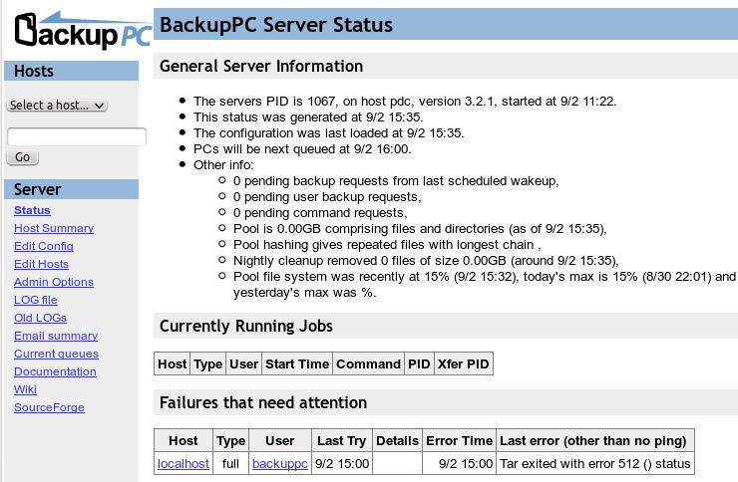This screenshot has width=738, height=482.
Task: Click 'This status was generated' line
Action: click(308, 118)
